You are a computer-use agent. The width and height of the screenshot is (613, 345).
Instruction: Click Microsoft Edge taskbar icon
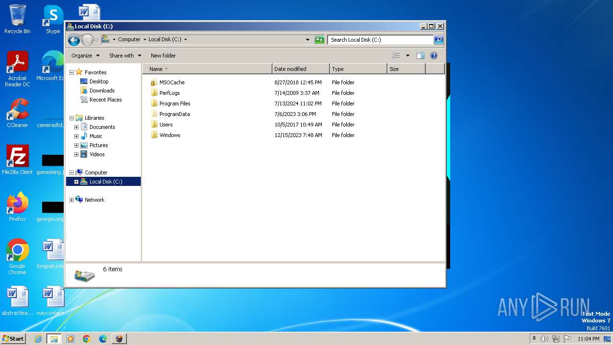click(x=103, y=339)
